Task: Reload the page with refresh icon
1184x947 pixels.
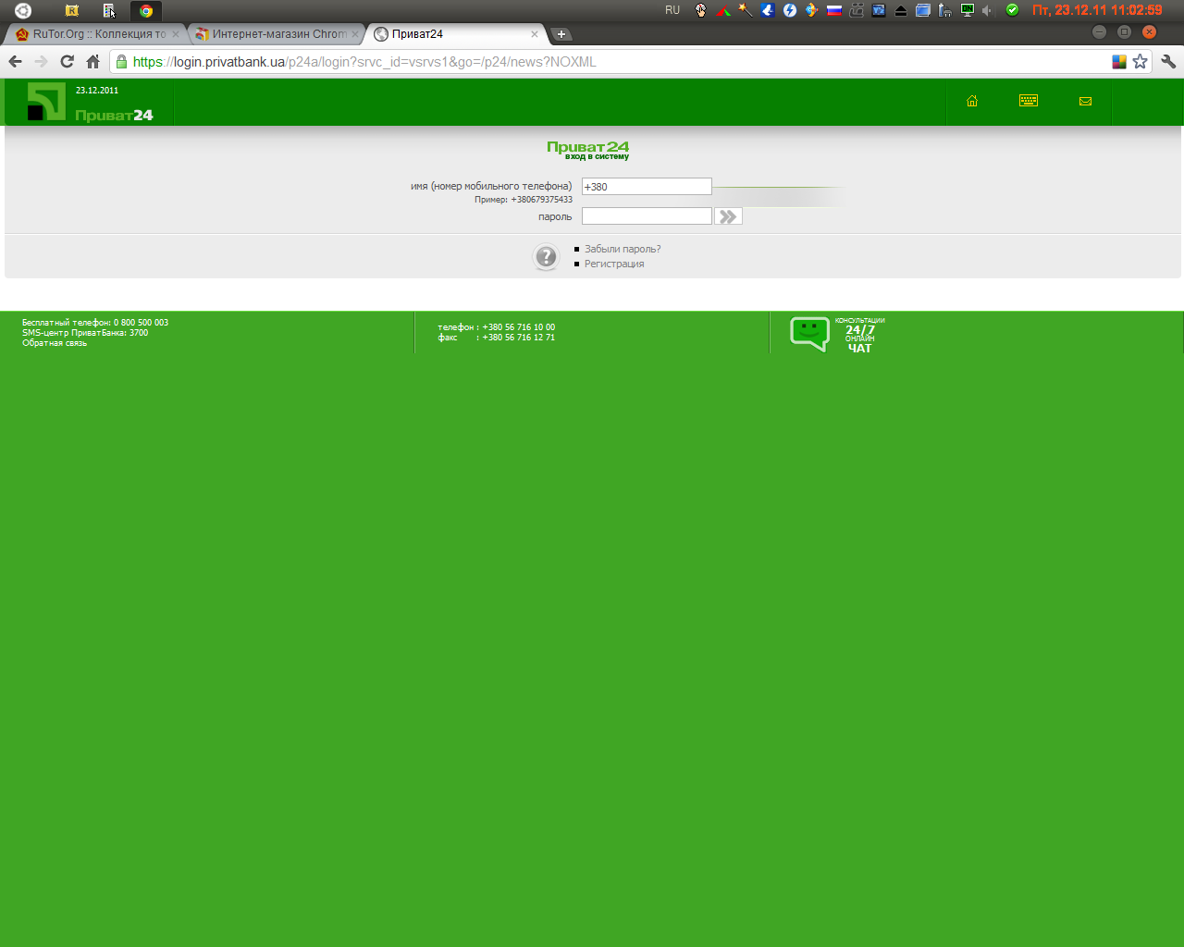Action: coord(67,61)
